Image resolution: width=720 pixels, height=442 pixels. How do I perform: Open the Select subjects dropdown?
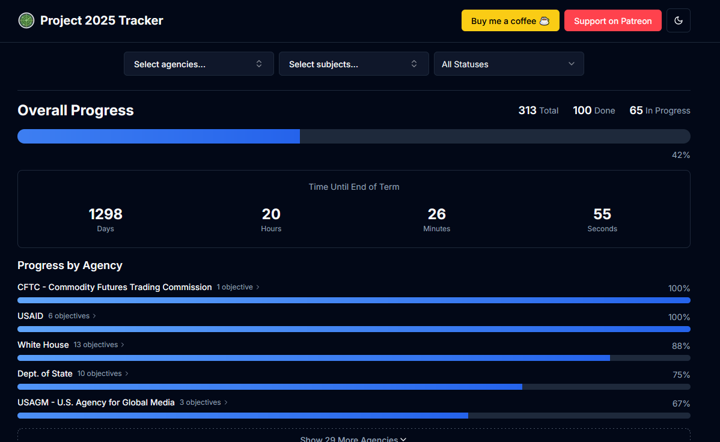(353, 64)
